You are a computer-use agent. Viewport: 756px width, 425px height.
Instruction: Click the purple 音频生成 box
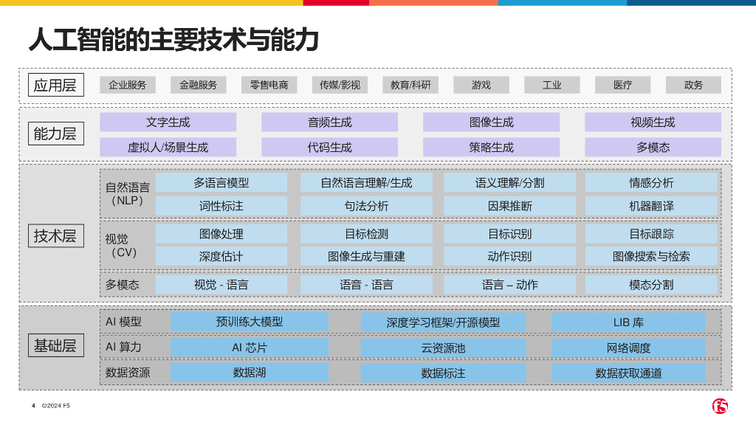pyautogui.click(x=330, y=122)
